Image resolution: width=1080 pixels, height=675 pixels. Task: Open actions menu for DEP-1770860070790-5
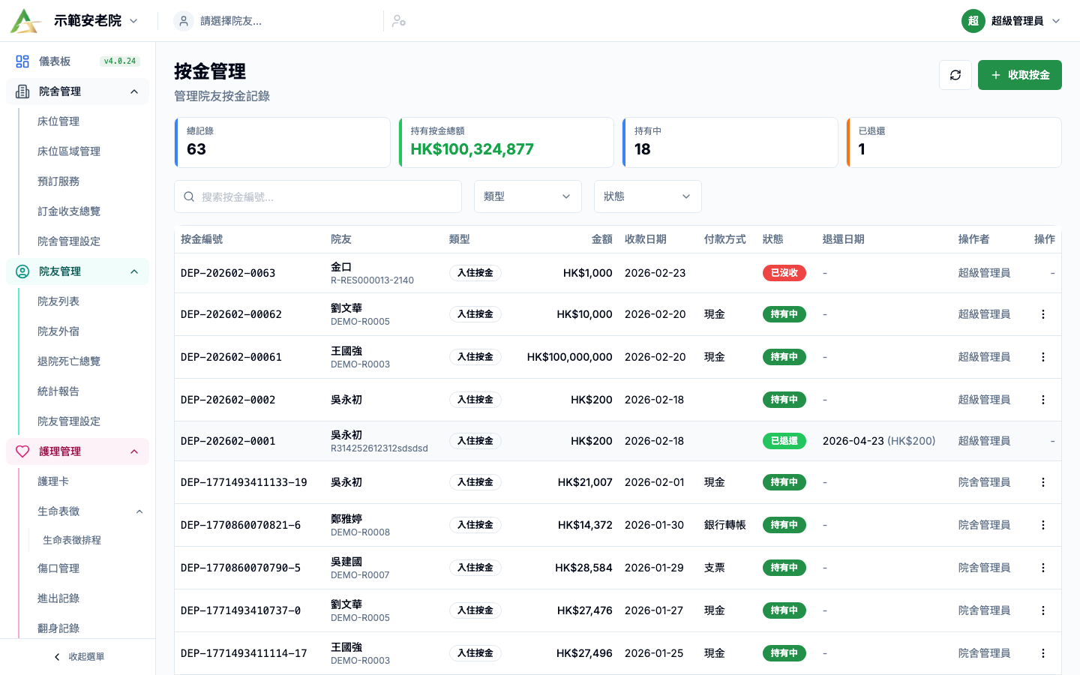1043,568
